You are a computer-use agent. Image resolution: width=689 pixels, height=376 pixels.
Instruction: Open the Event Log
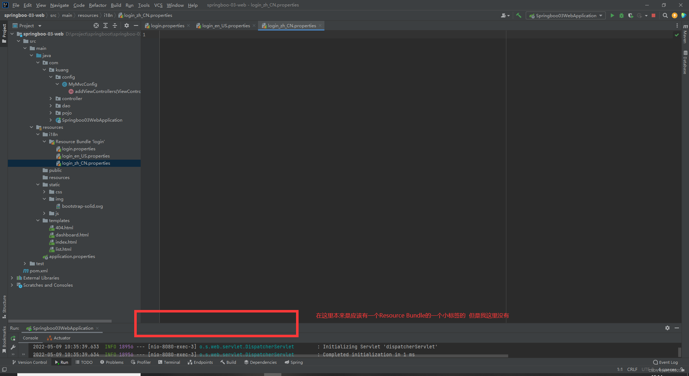(665, 362)
